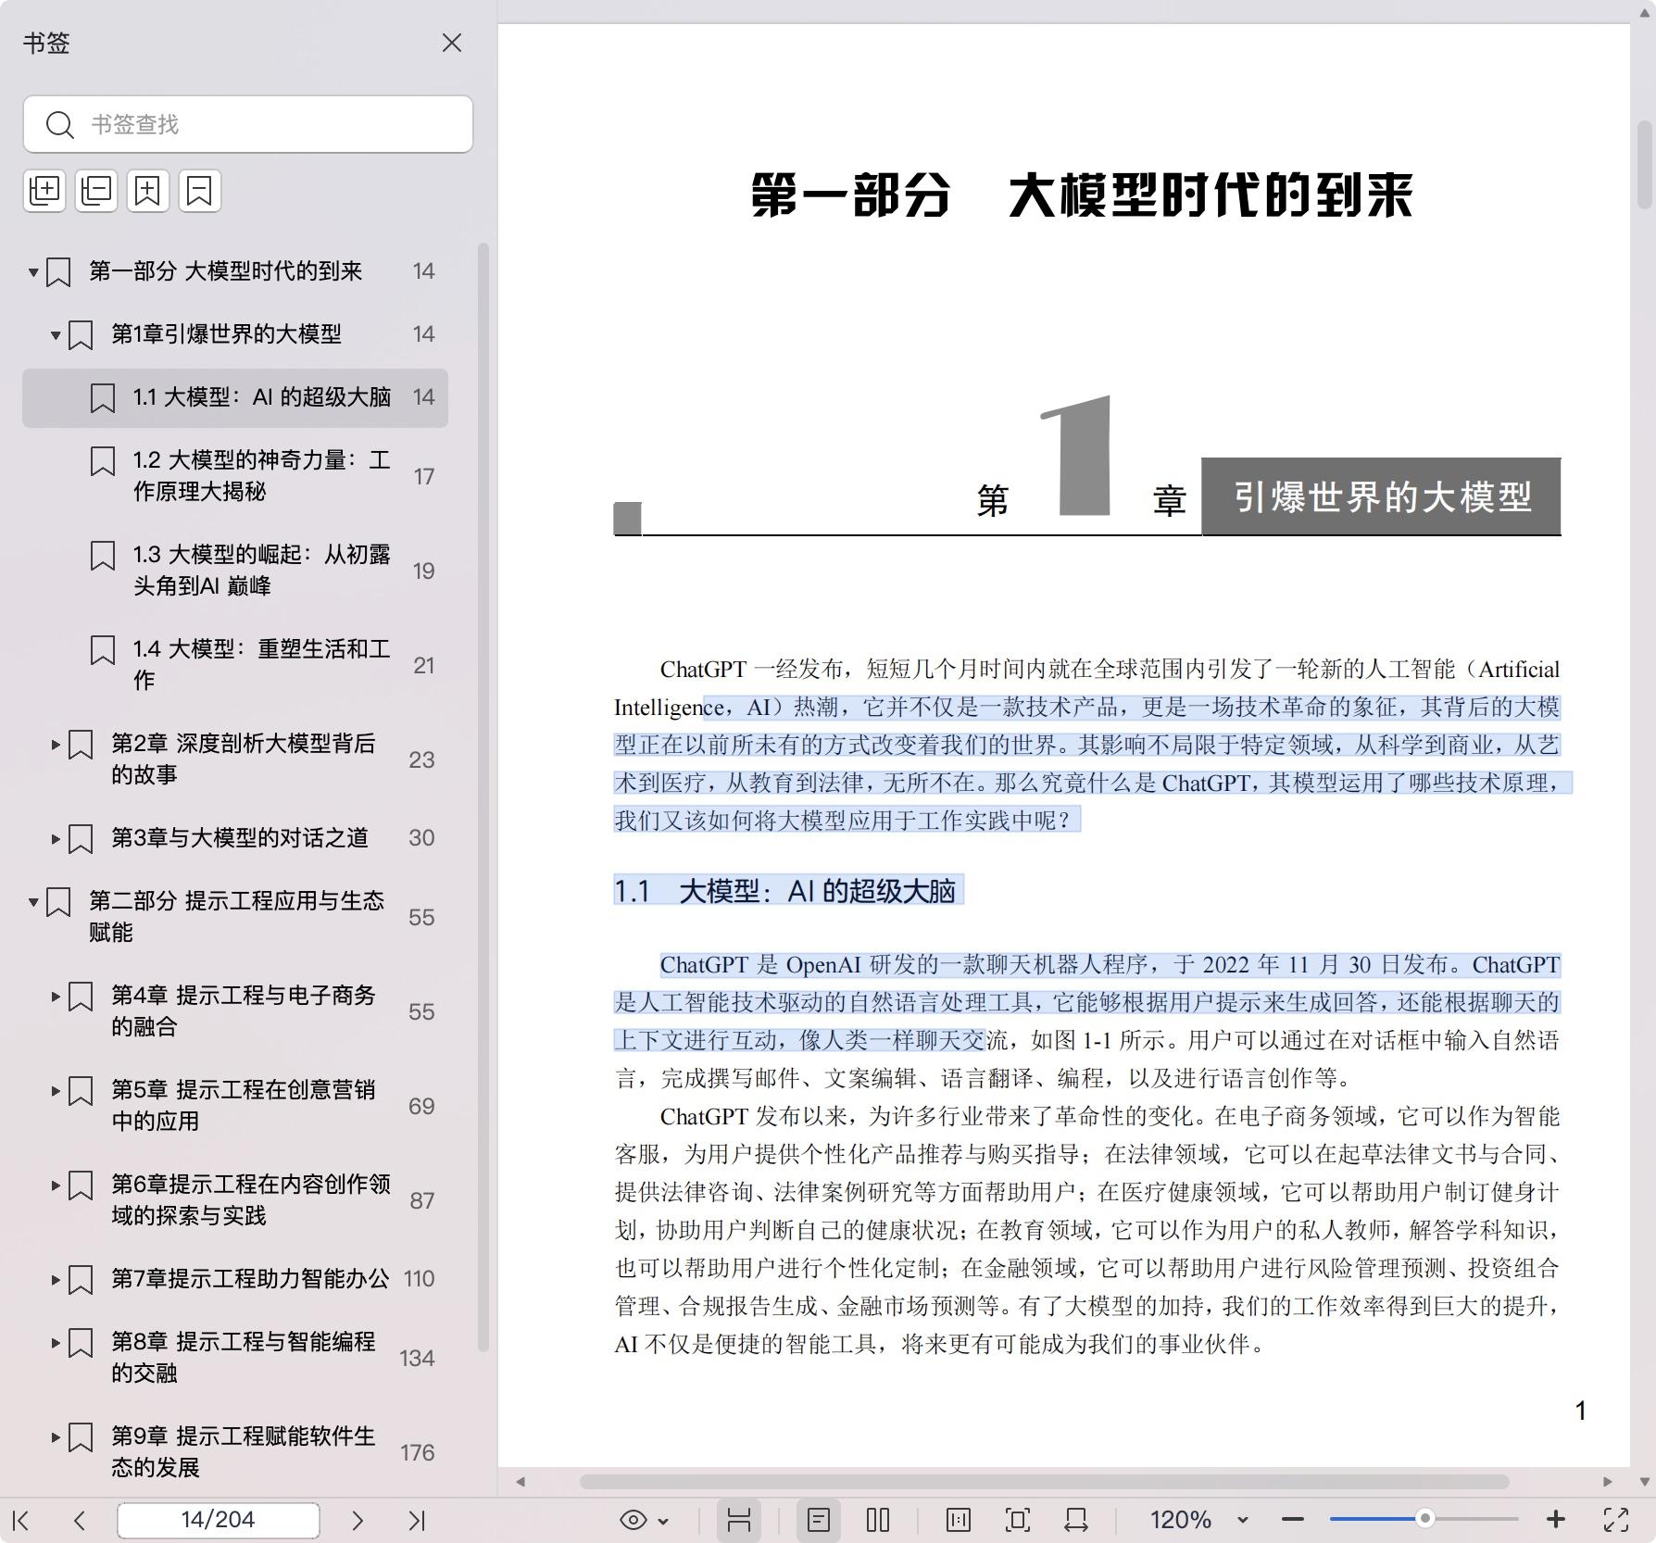
Task: Click fit width icon
Action: pos(1076,1520)
